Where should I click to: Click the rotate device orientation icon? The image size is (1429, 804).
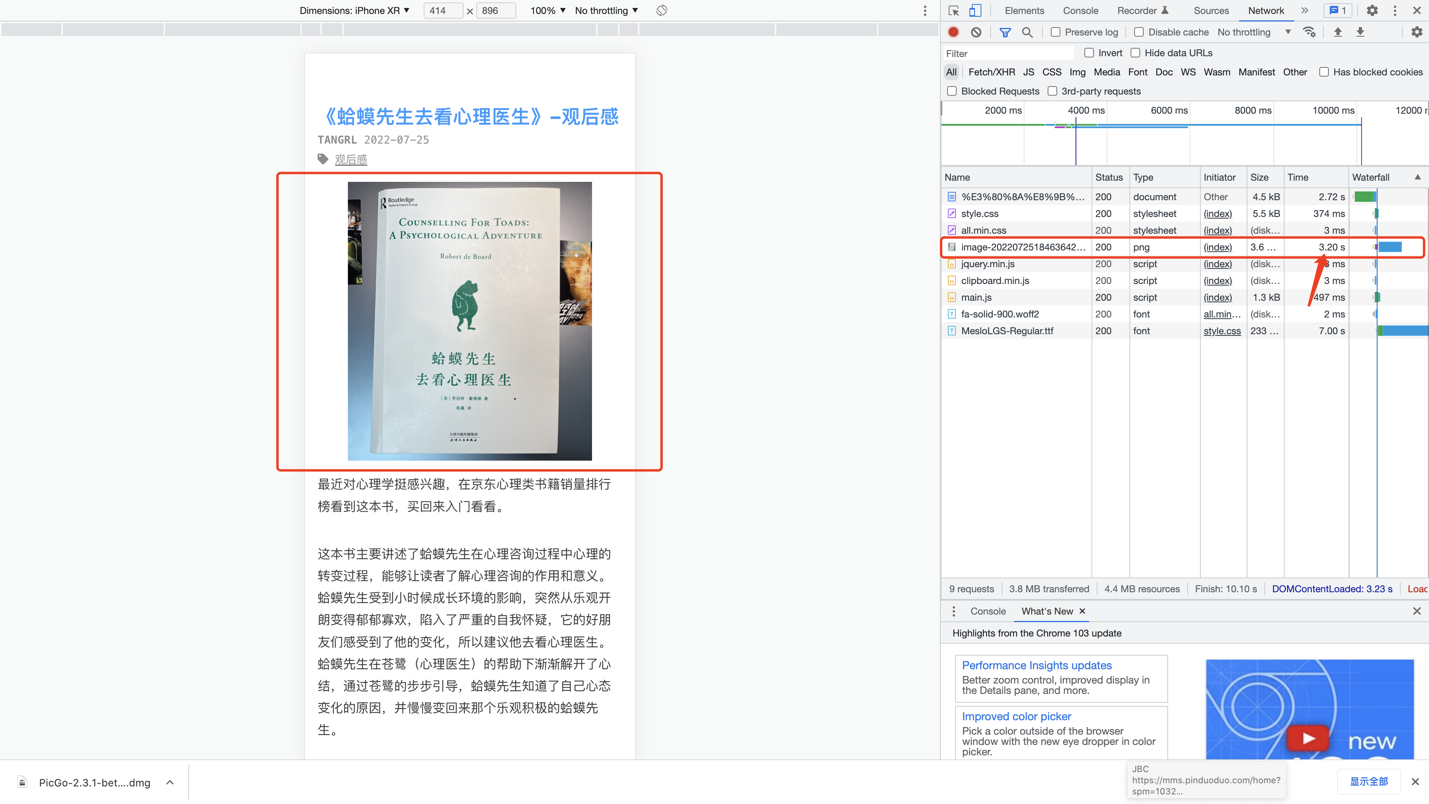[x=661, y=10]
